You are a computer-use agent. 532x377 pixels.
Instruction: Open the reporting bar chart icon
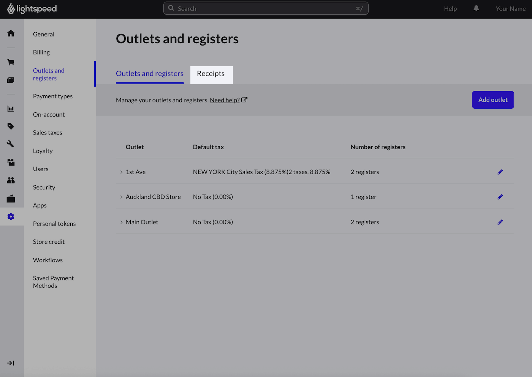click(11, 109)
